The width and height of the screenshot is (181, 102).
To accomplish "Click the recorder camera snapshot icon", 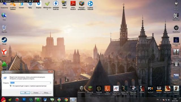I will click(x=30, y=1).
